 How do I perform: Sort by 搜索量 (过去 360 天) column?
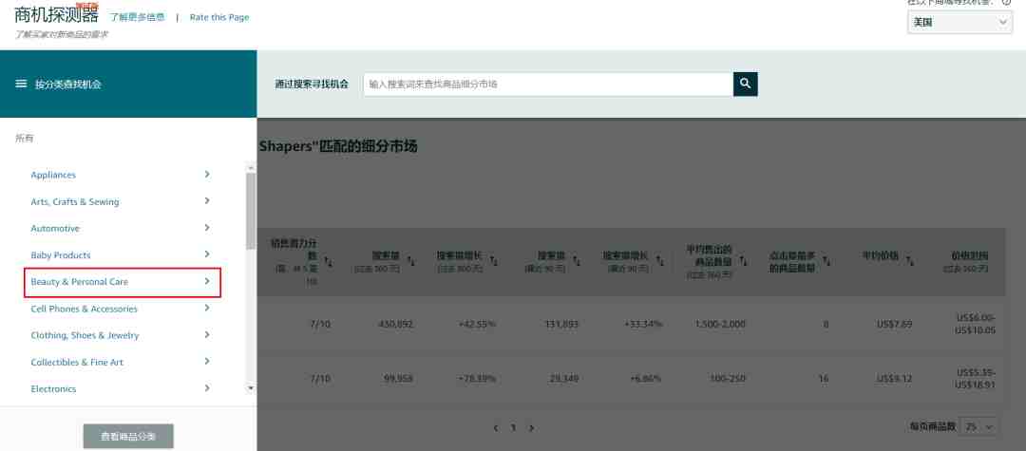[411, 260]
